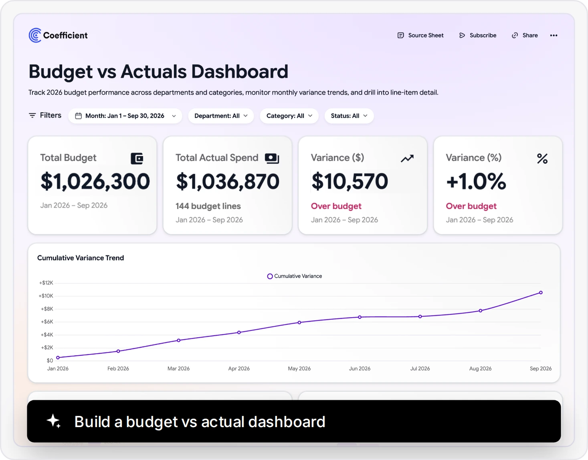The width and height of the screenshot is (588, 460).
Task: Click the +$12K y-axis label
Action: coord(46,283)
